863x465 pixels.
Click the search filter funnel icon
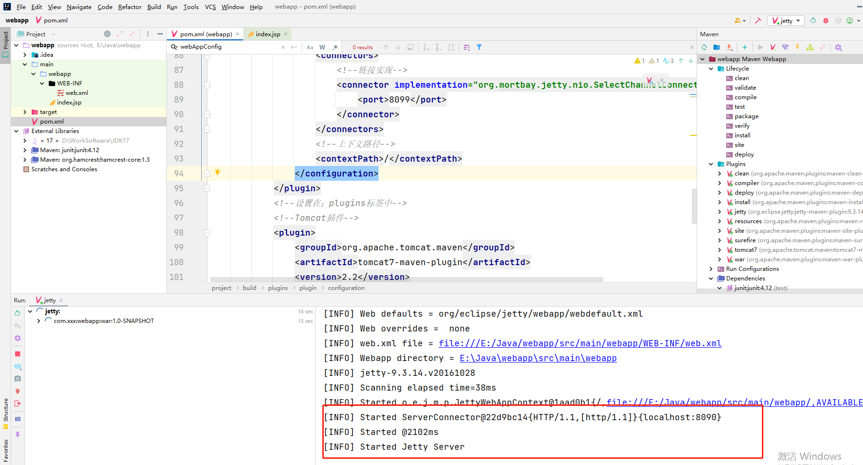(x=479, y=47)
